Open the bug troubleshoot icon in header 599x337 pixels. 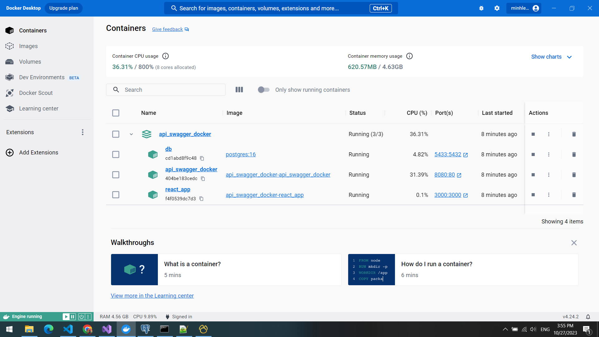[481, 8]
